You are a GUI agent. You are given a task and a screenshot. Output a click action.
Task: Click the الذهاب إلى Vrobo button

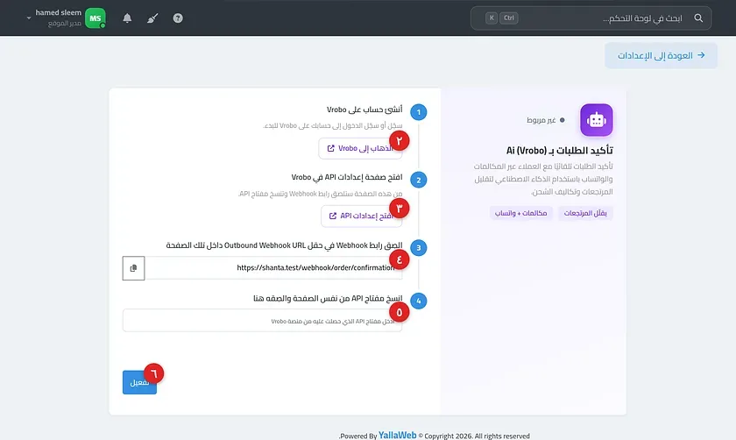pyautogui.click(x=360, y=148)
